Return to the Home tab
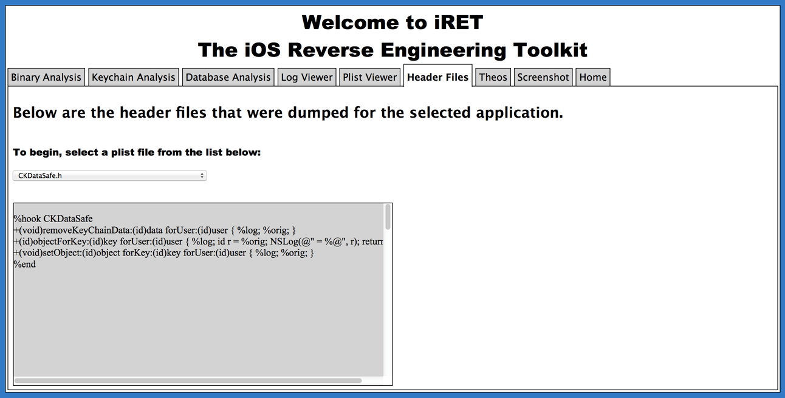 click(592, 77)
